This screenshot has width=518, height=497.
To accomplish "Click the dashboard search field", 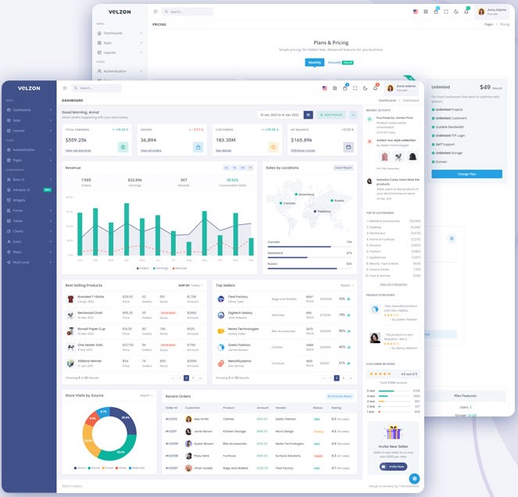I will [x=98, y=88].
